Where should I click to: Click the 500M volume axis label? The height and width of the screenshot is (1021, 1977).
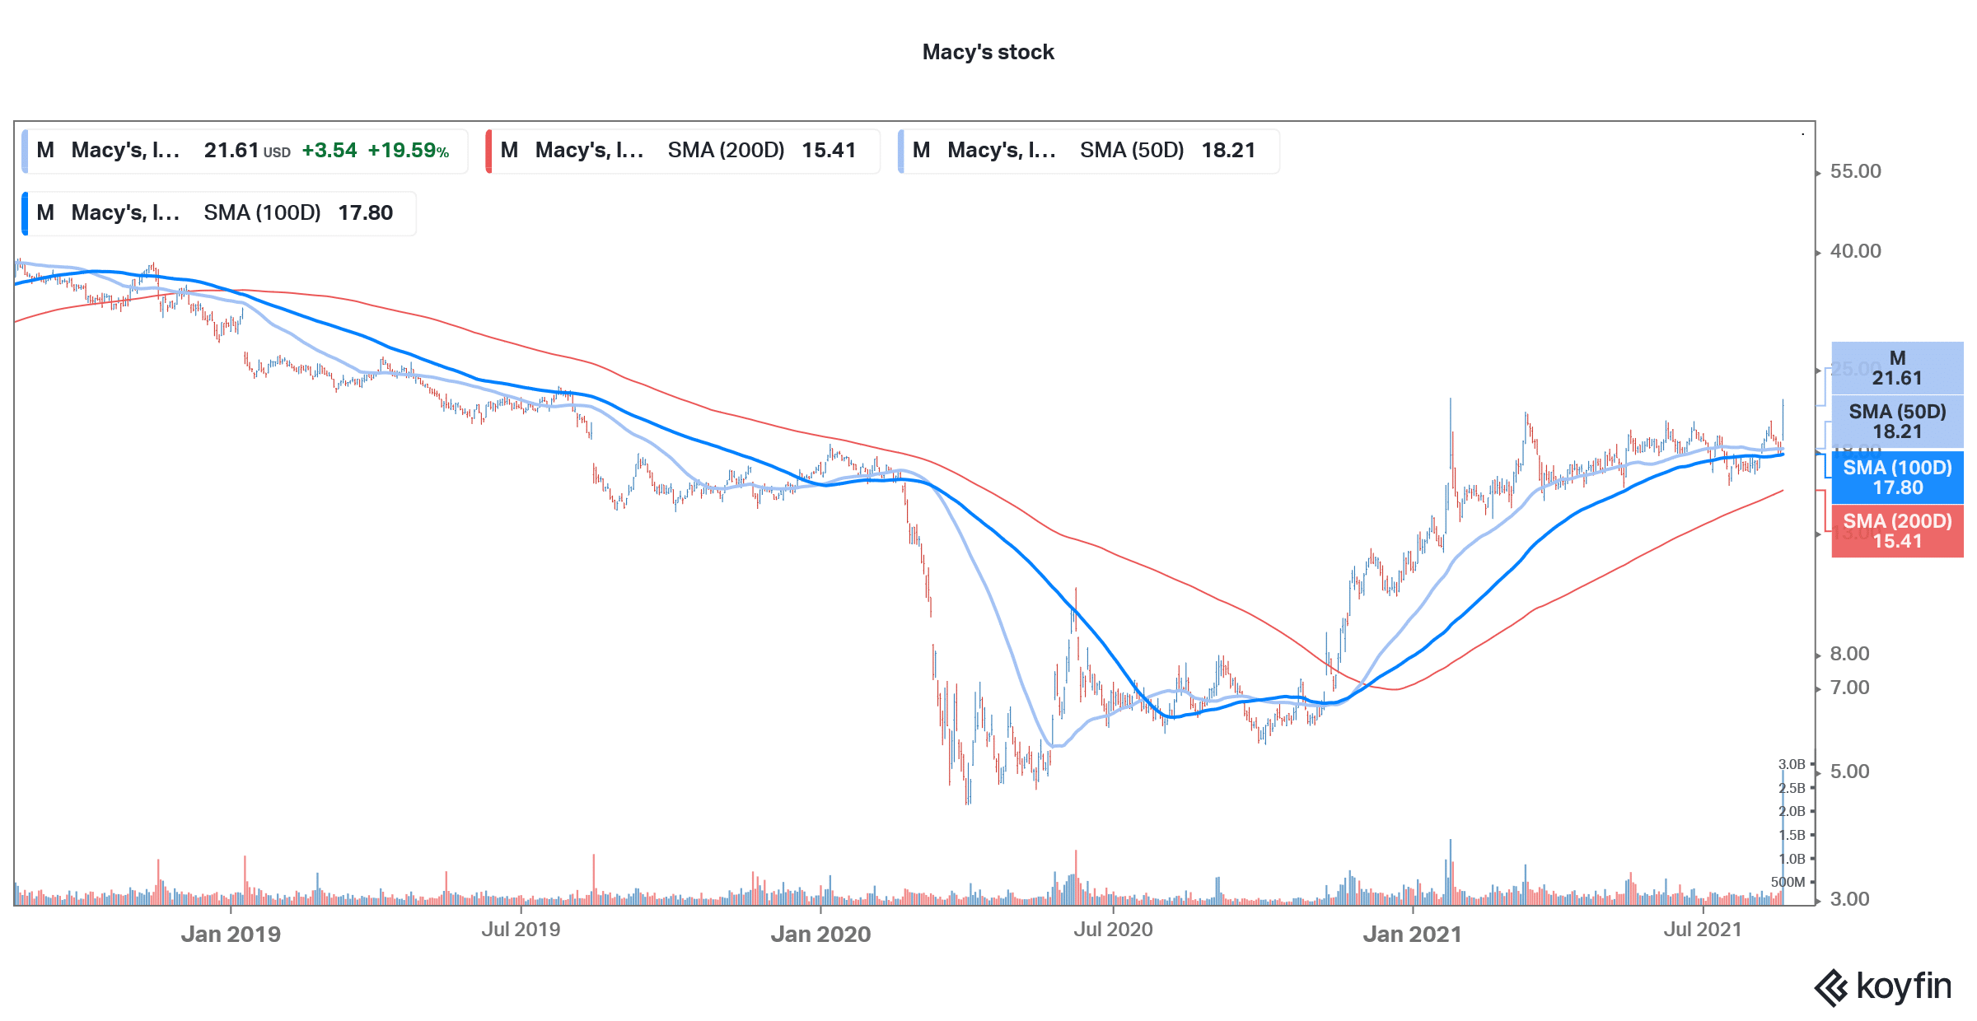(x=1788, y=882)
